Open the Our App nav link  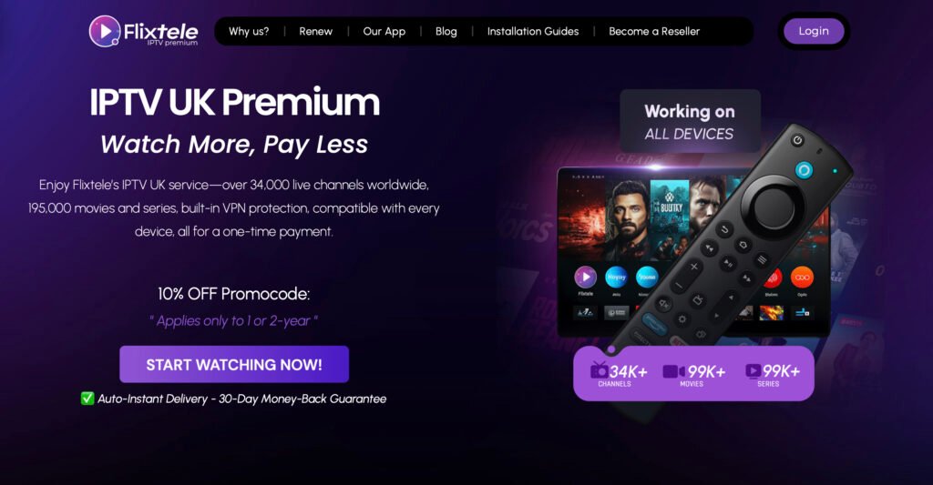tap(384, 32)
